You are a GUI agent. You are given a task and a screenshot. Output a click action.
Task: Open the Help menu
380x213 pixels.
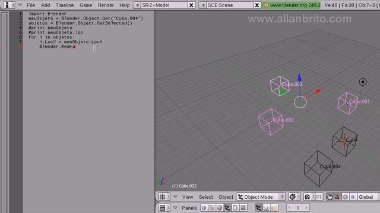125,5
